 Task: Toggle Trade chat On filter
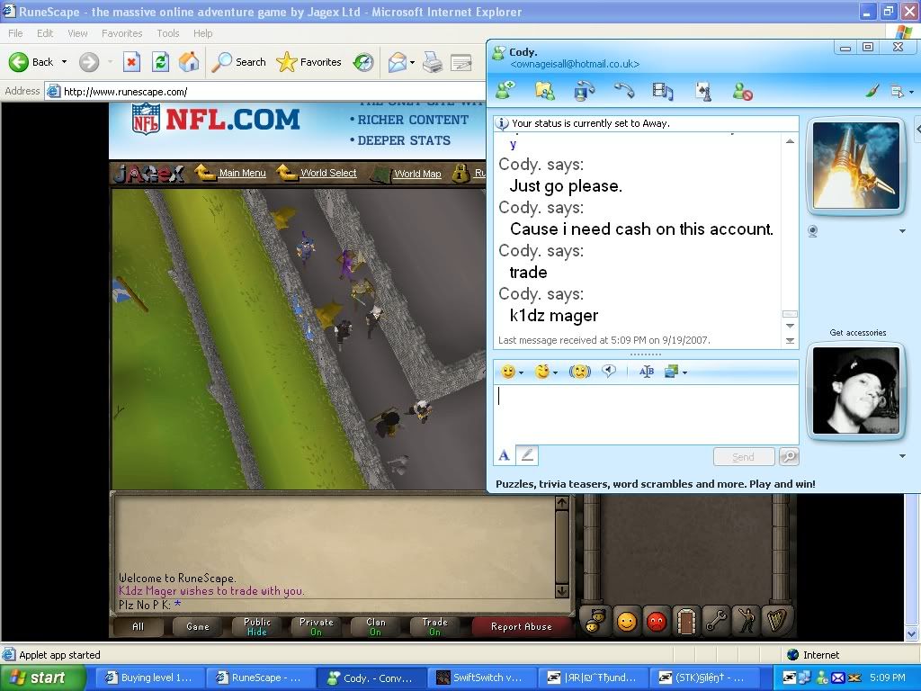point(434,626)
